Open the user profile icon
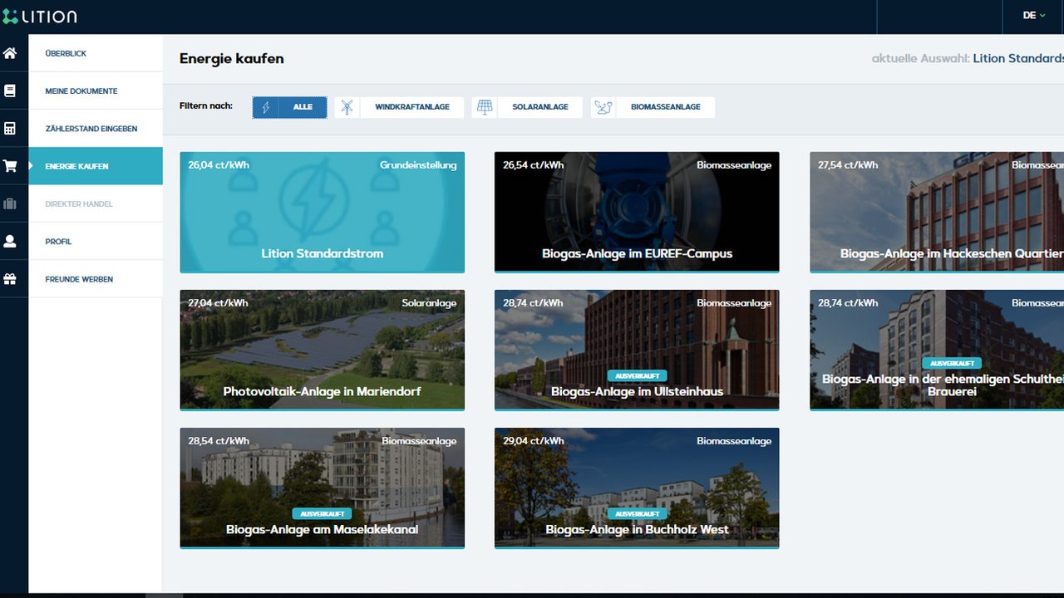This screenshot has height=598, width=1064. pyautogui.click(x=10, y=242)
